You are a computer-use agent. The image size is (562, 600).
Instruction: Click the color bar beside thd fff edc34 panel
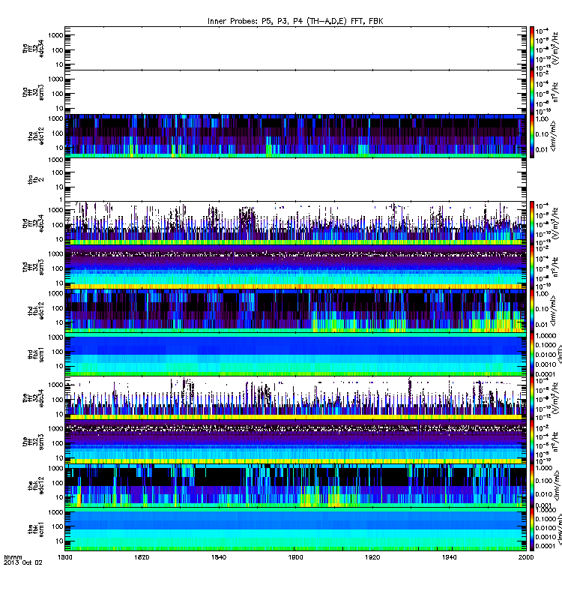(x=532, y=223)
